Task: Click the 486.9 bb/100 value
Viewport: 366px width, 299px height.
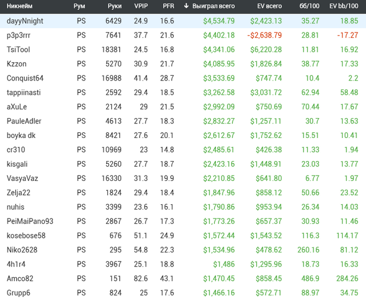Action: click(310, 279)
